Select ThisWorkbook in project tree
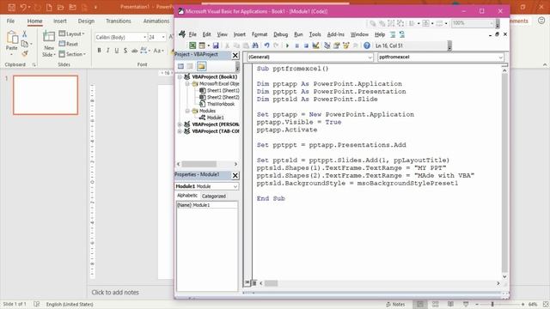The image size is (550, 309). point(221,104)
